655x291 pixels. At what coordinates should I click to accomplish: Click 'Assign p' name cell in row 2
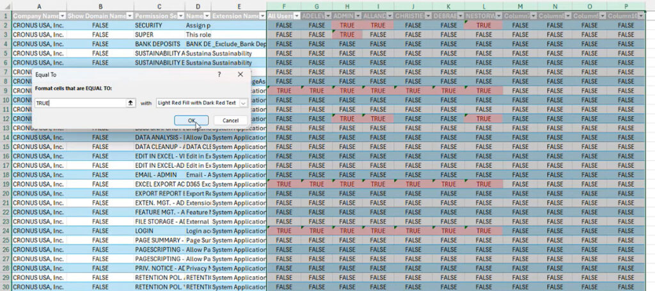pyautogui.click(x=198, y=26)
